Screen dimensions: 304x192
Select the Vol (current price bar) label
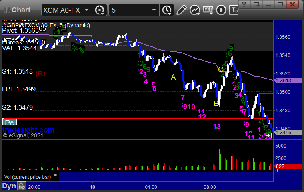pos(28,177)
